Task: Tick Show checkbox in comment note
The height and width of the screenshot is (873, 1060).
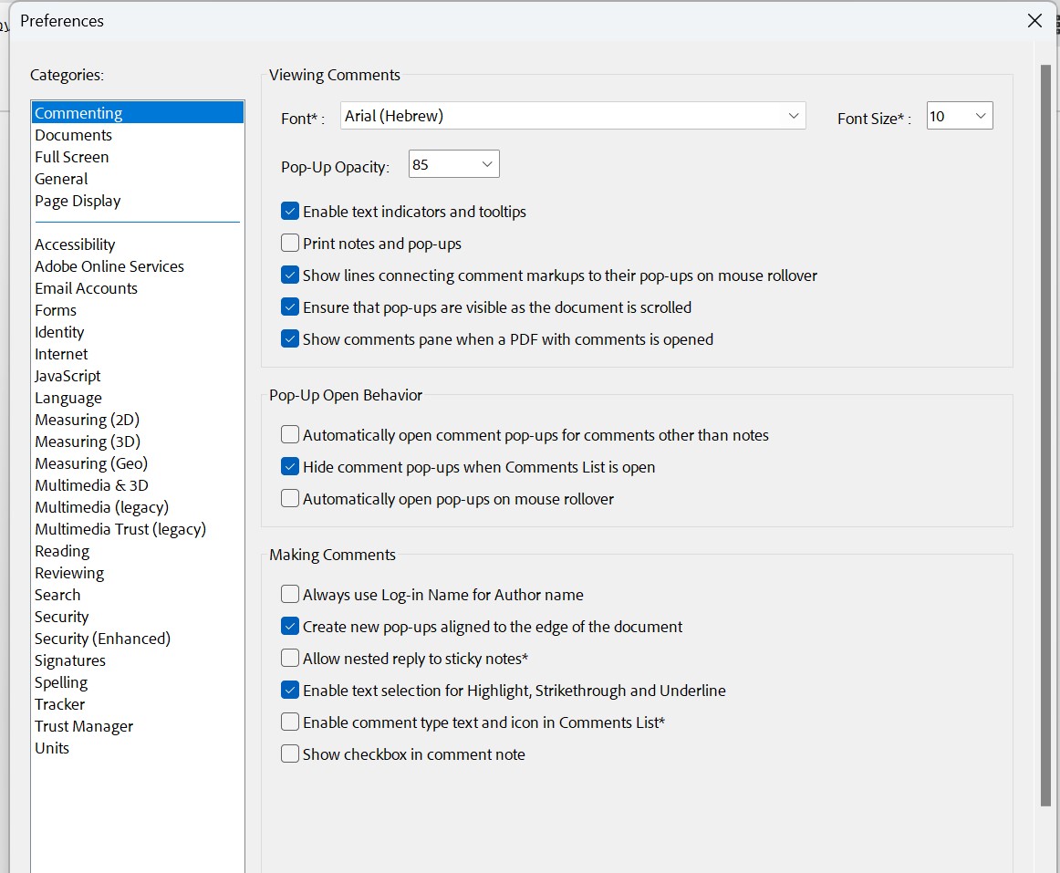Action: [x=290, y=754]
